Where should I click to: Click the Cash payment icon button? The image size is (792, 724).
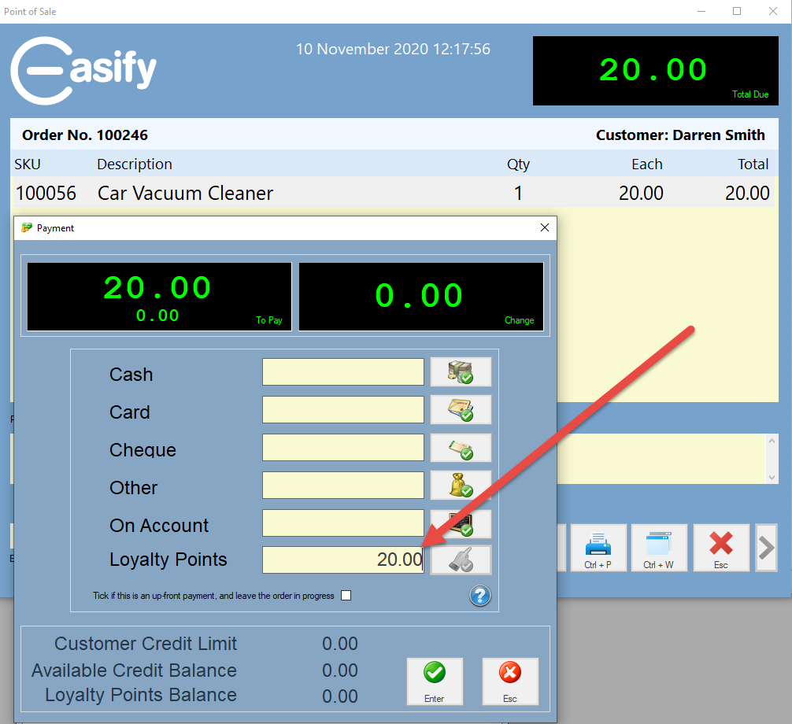[461, 372]
